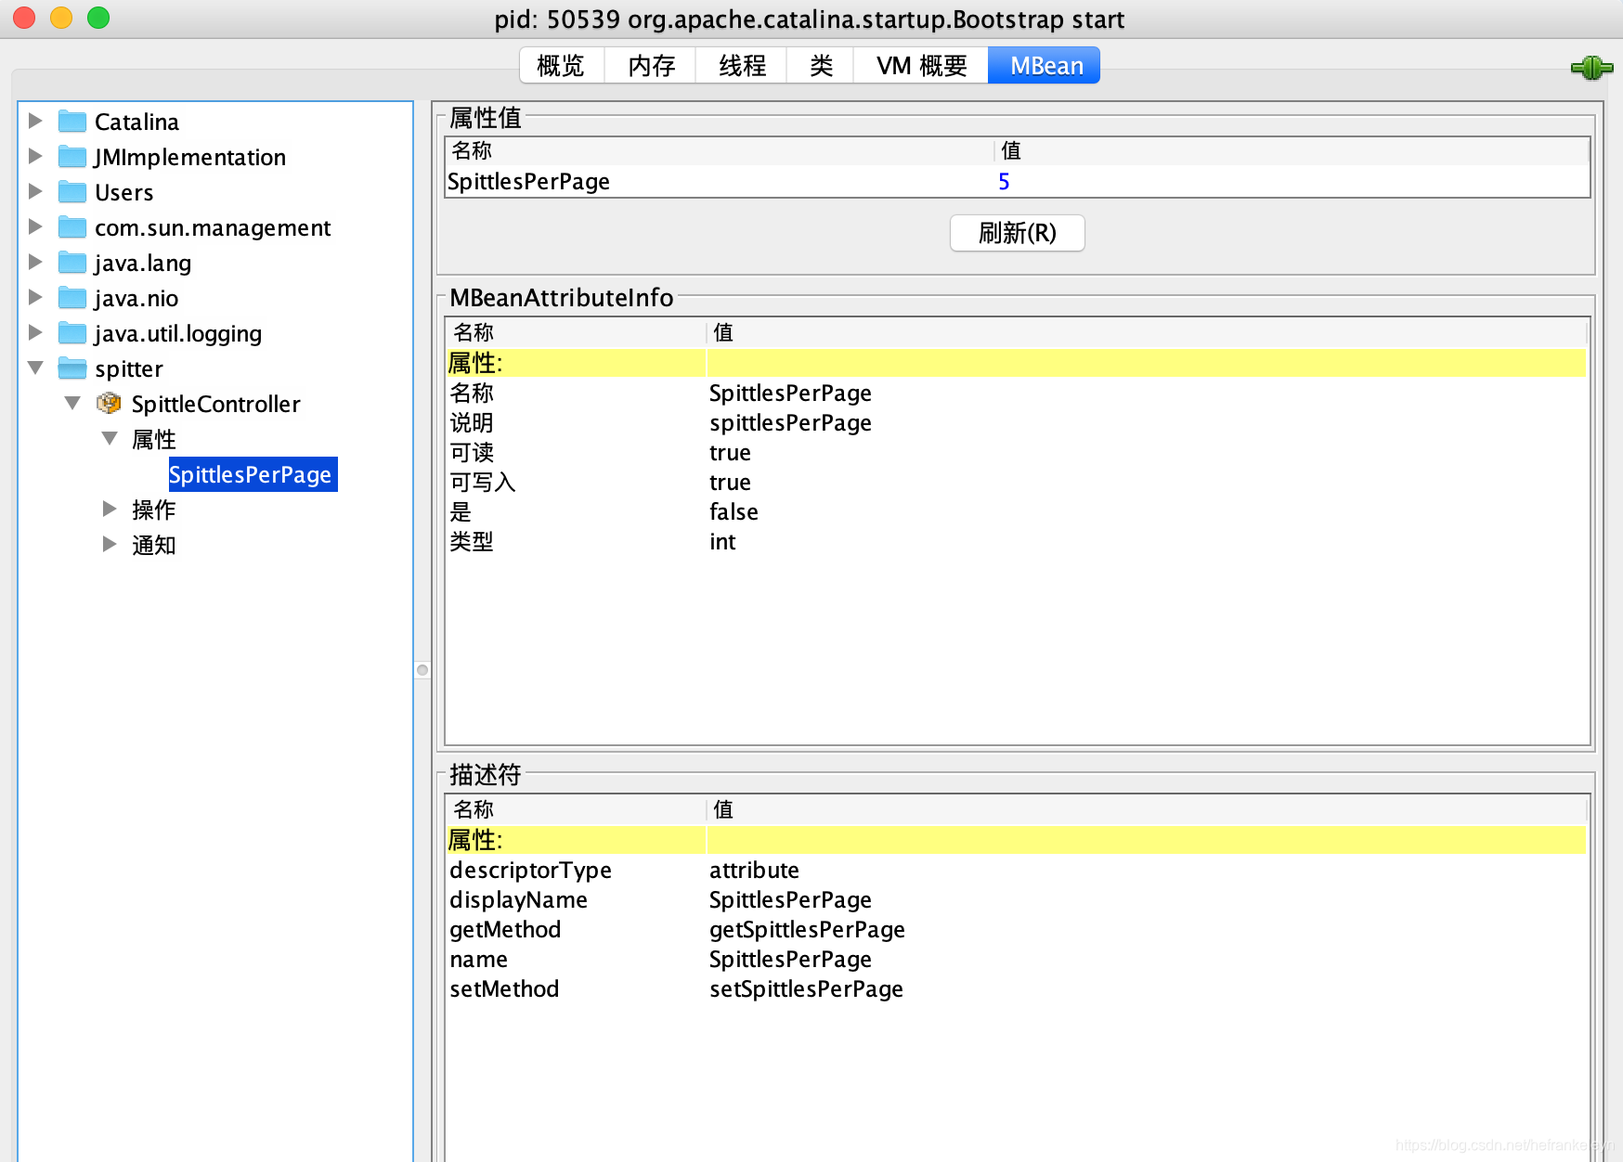Click the java.util.logging folder icon
The height and width of the screenshot is (1162, 1623).
[x=72, y=333]
